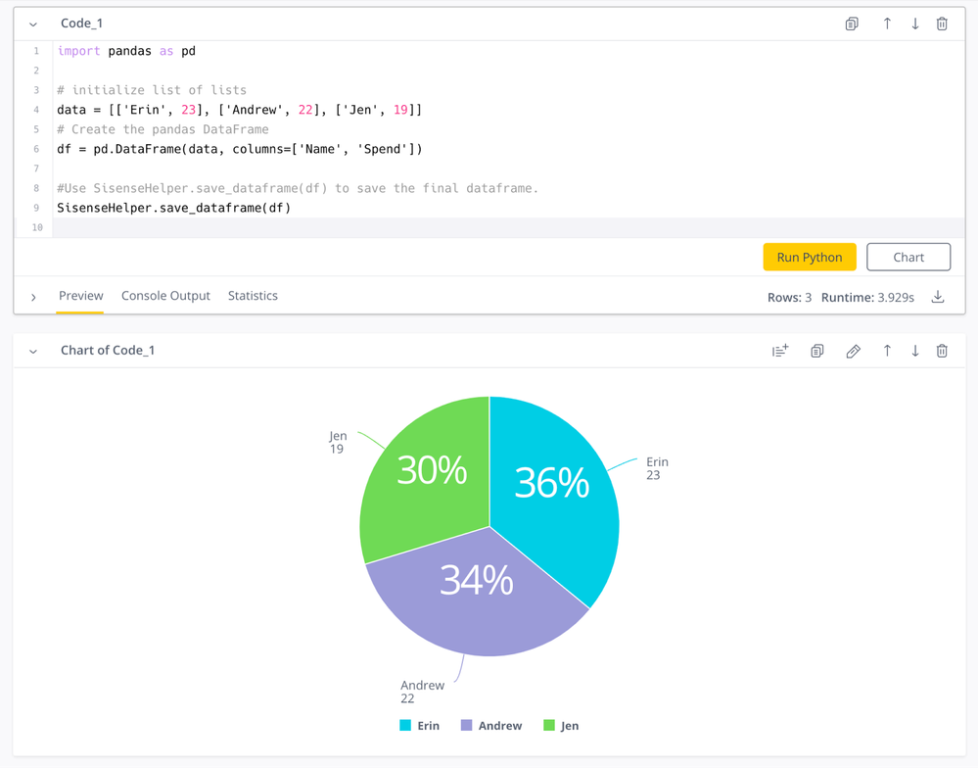Expand the results preview panel

coord(33,297)
